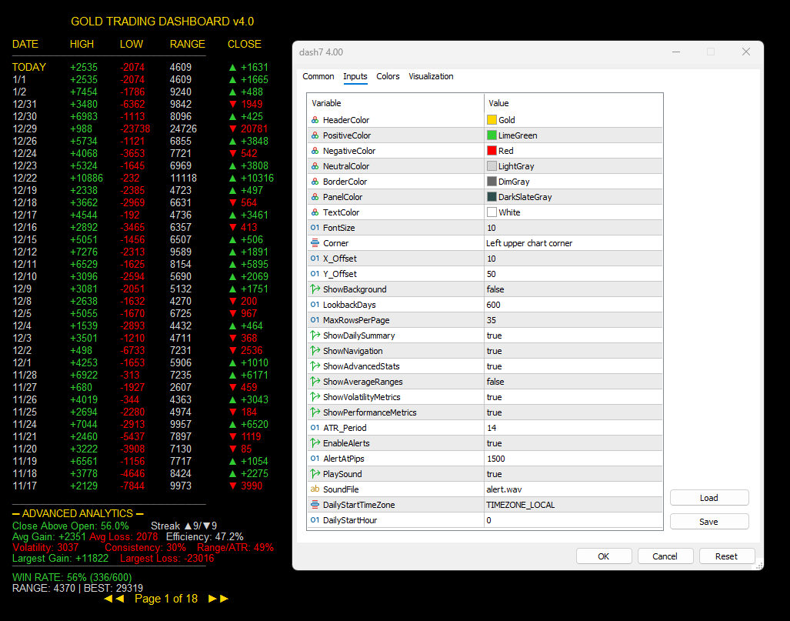This screenshot has height=621, width=790.
Task: Open PositiveColor dropdown showing LimeGreen
Action: coord(573,135)
